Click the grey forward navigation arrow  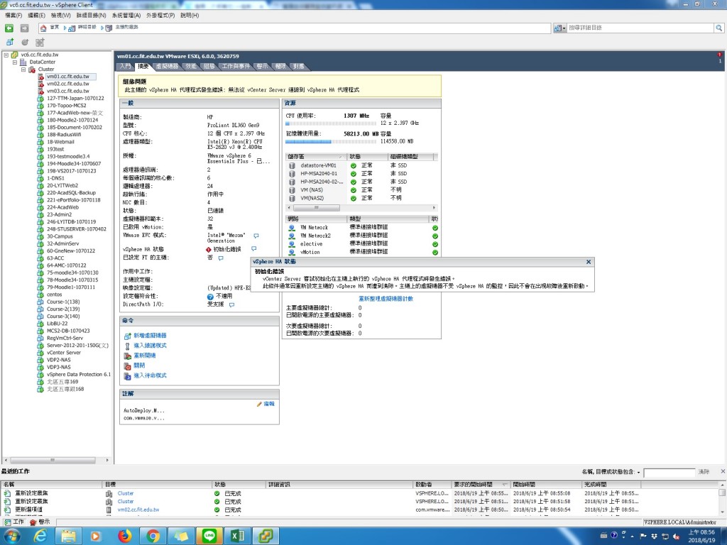coord(25,28)
